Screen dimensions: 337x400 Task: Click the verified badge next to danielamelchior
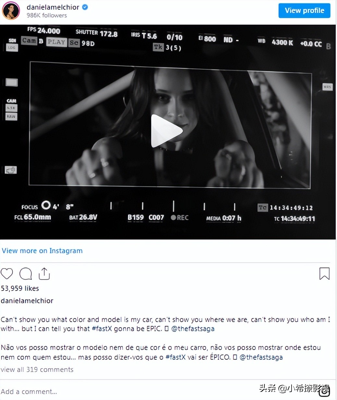click(85, 7)
